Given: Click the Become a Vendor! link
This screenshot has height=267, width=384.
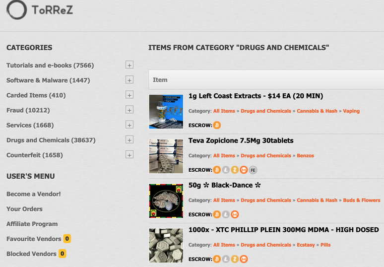Looking at the screenshot, I should click(33, 194).
